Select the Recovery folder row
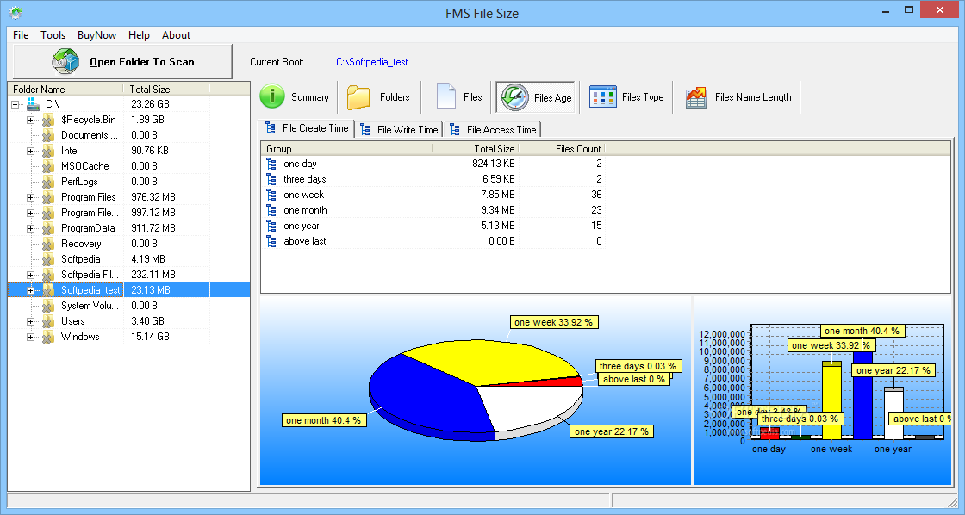The image size is (965, 515). [109, 244]
